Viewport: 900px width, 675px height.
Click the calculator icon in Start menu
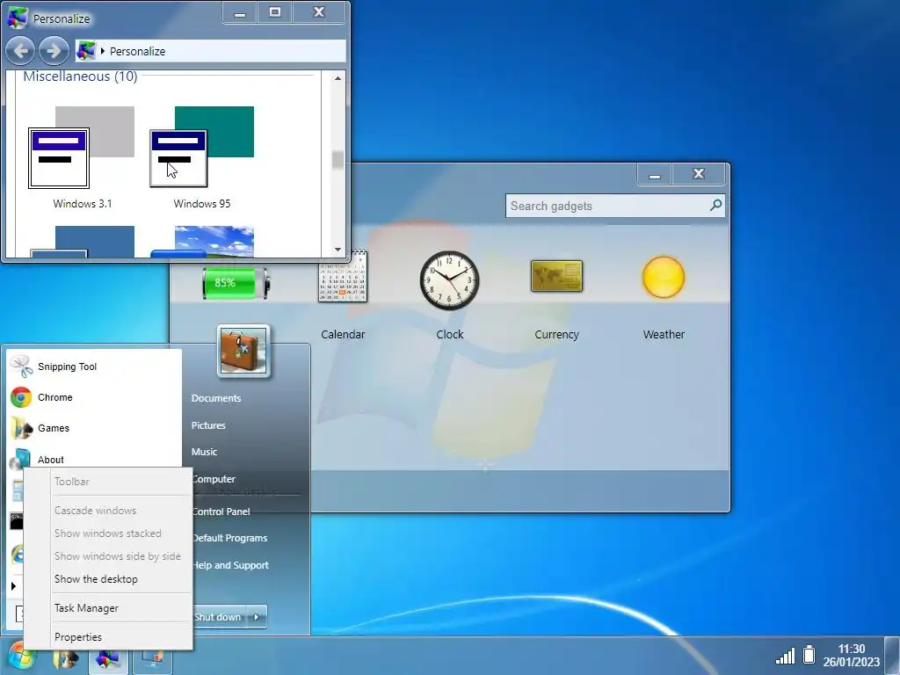tap(17, 491)
